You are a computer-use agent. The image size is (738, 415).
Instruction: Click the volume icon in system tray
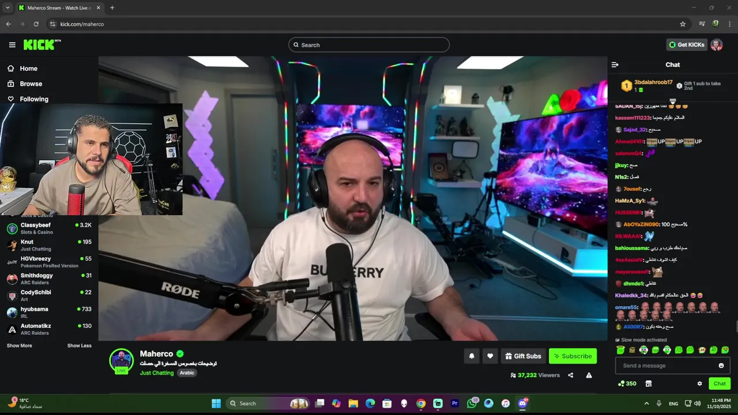[x=698, y=403]
